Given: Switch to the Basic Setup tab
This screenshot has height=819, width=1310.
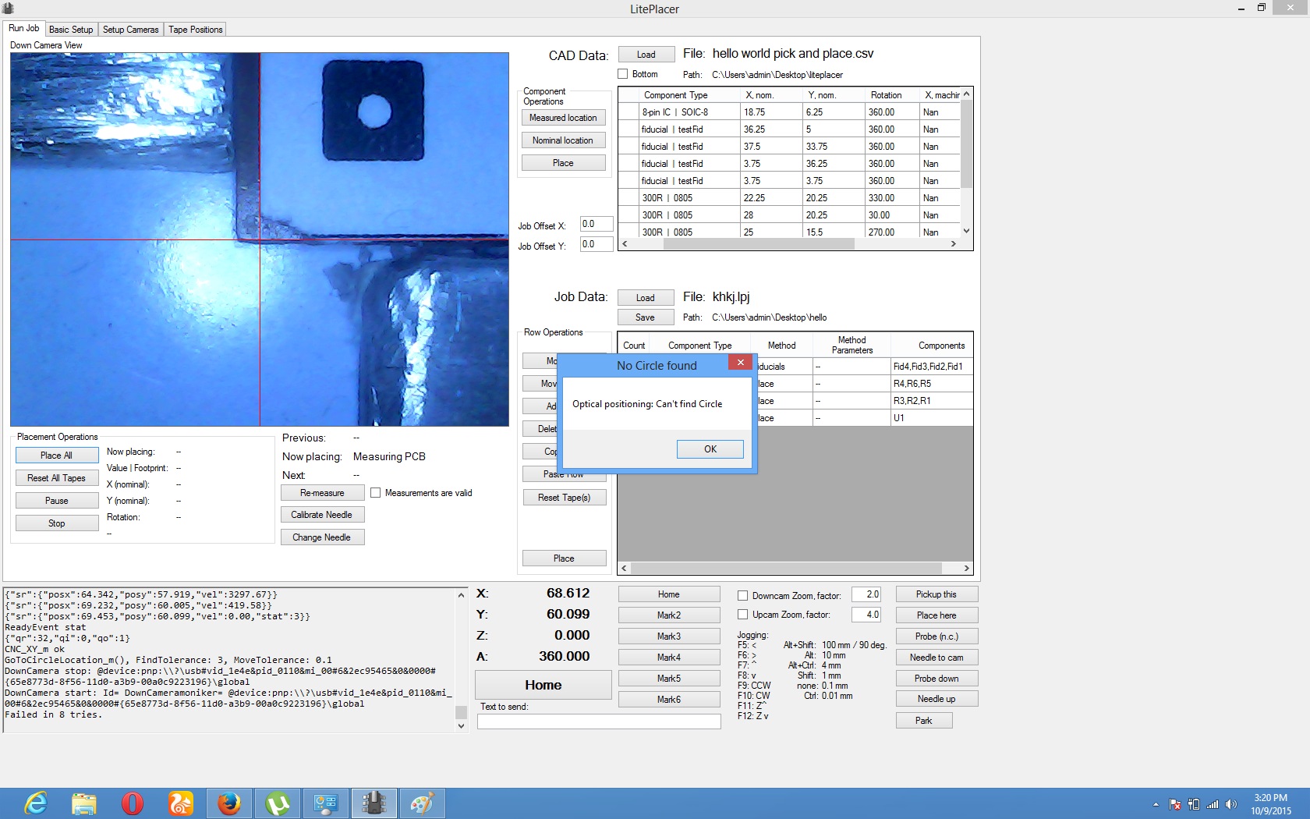Looking at the screenshot, I should point(71,30).
